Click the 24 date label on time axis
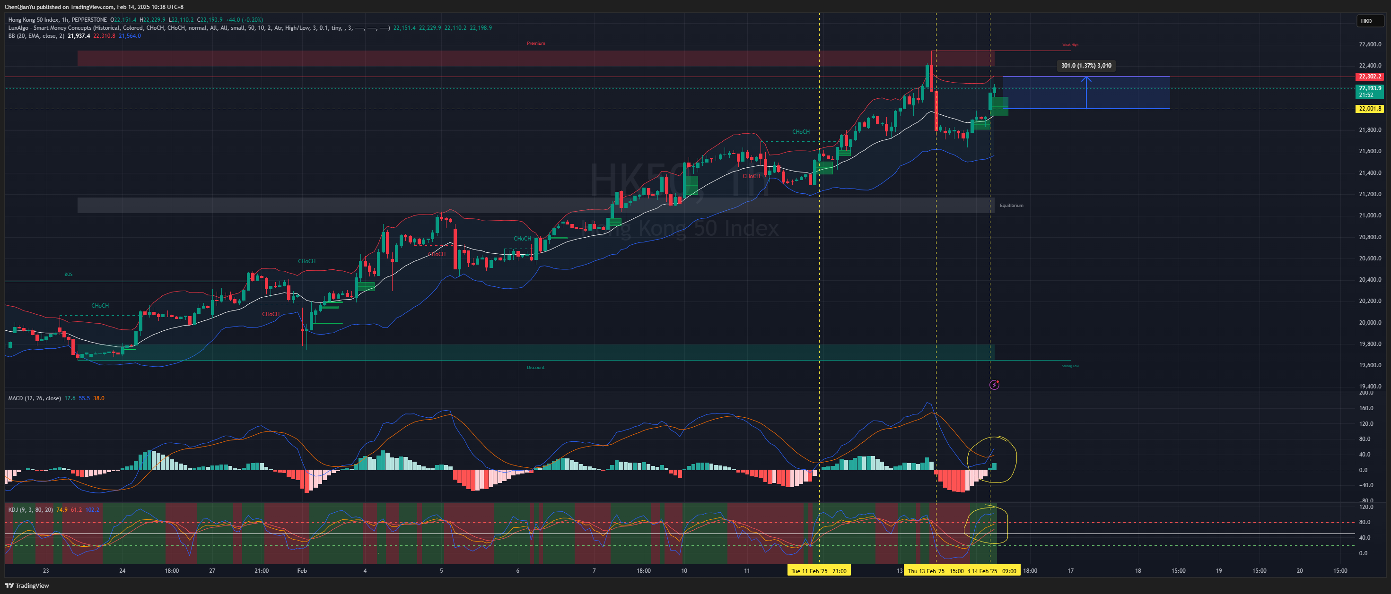 (122, 570)
